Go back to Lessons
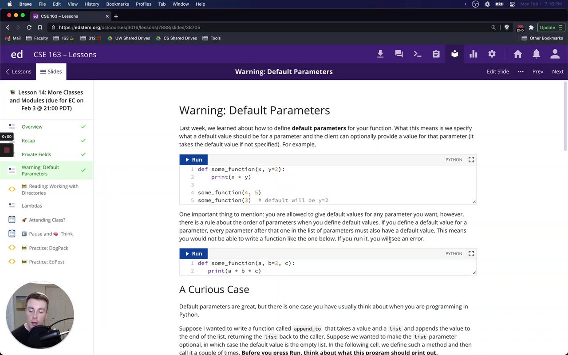 coord(18,72)
